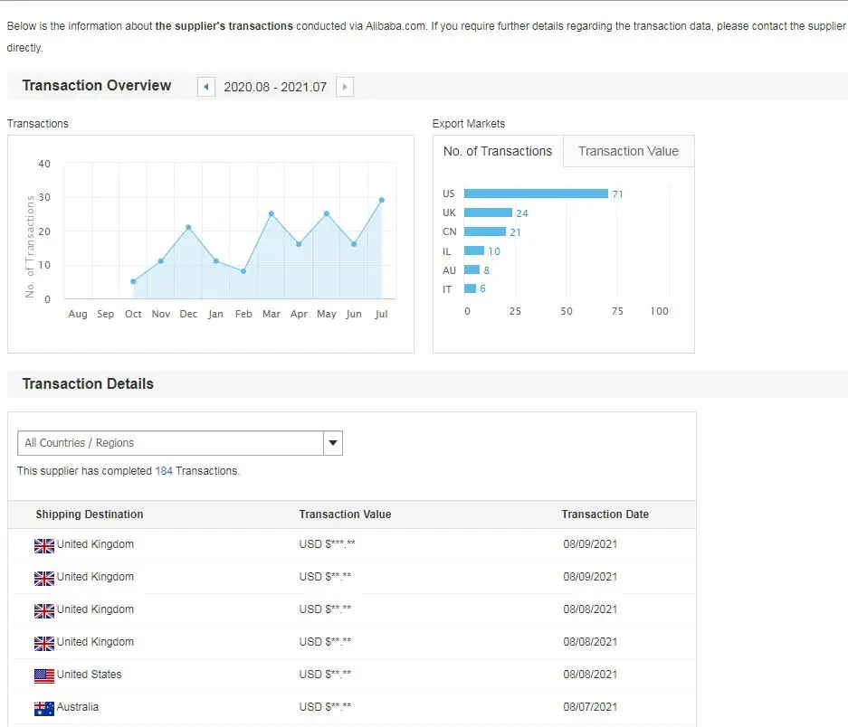This screenshot has height=727, width=848.
Task: Select the December data point on the chart
Action: coord(188,227)
